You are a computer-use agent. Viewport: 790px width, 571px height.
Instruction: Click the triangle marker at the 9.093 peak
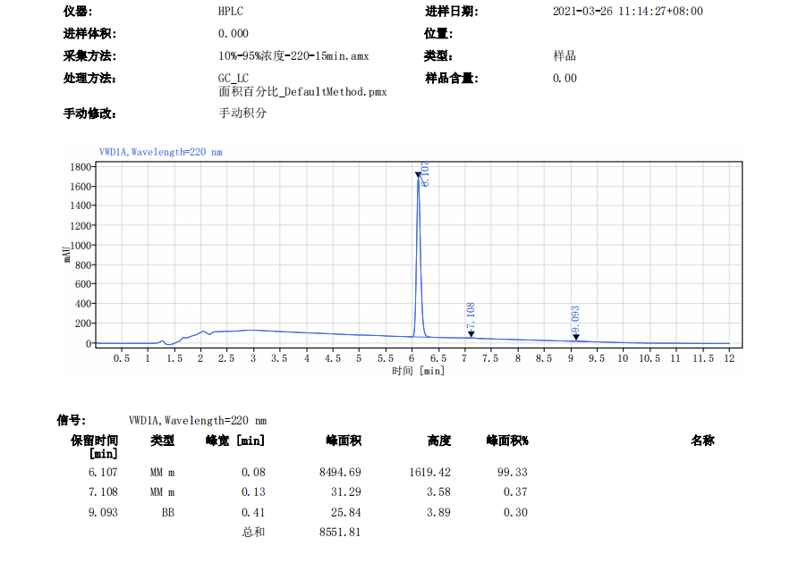(x=576, y=337)
